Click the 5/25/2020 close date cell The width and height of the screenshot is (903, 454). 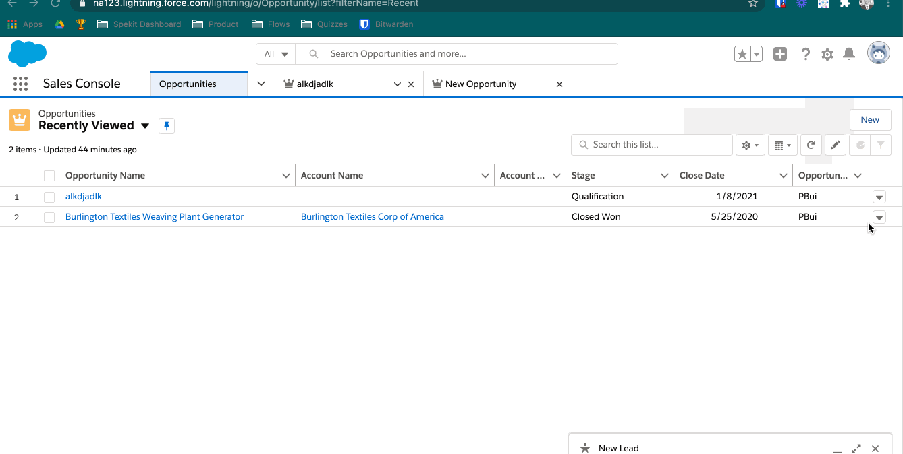pos(734,217)
